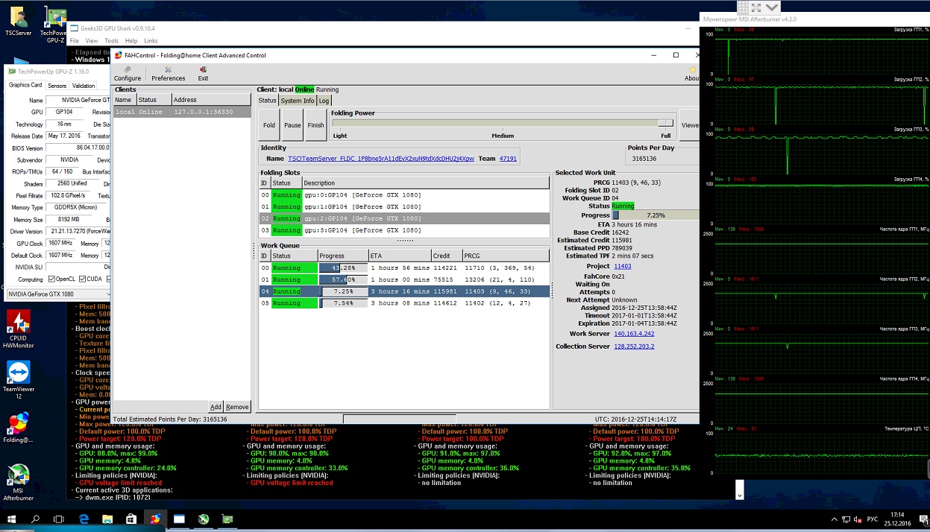Click the Folding Power slider handle
This screenshot has width=930, height=532.
click(x=665, y=123)
